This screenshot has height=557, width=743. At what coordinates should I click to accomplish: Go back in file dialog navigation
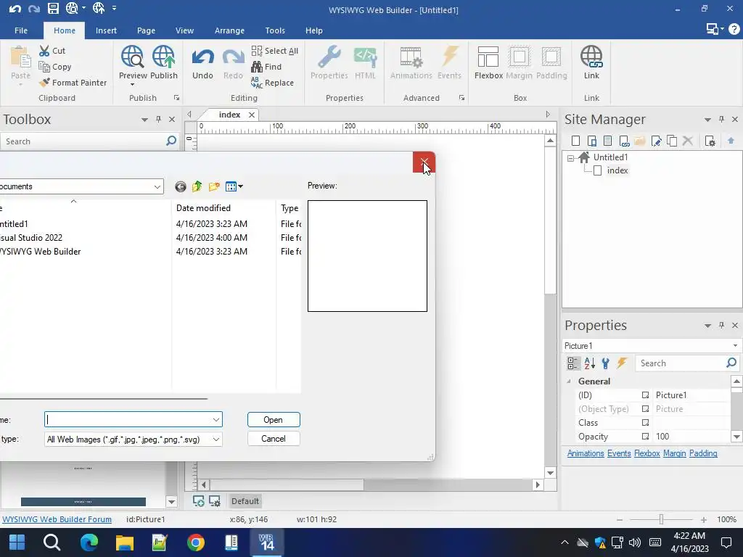coord(181,186)
